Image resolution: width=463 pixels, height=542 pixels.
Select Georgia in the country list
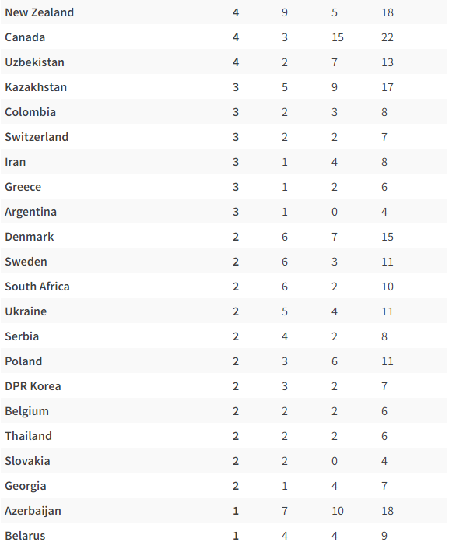[26, 486]
